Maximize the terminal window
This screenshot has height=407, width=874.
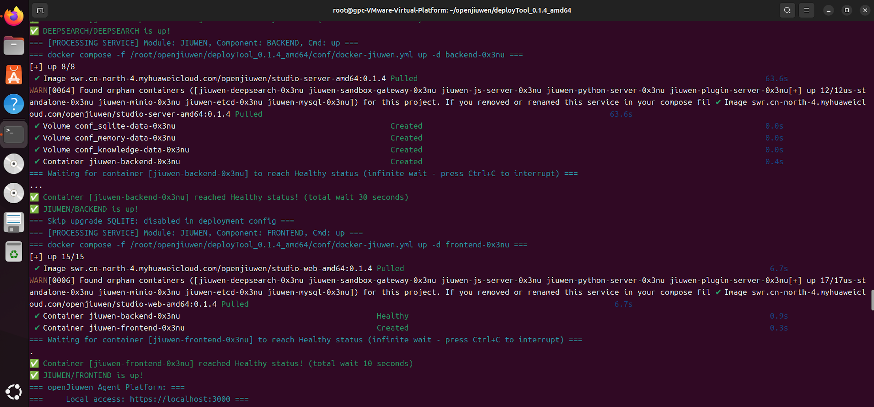pos(846,10)
